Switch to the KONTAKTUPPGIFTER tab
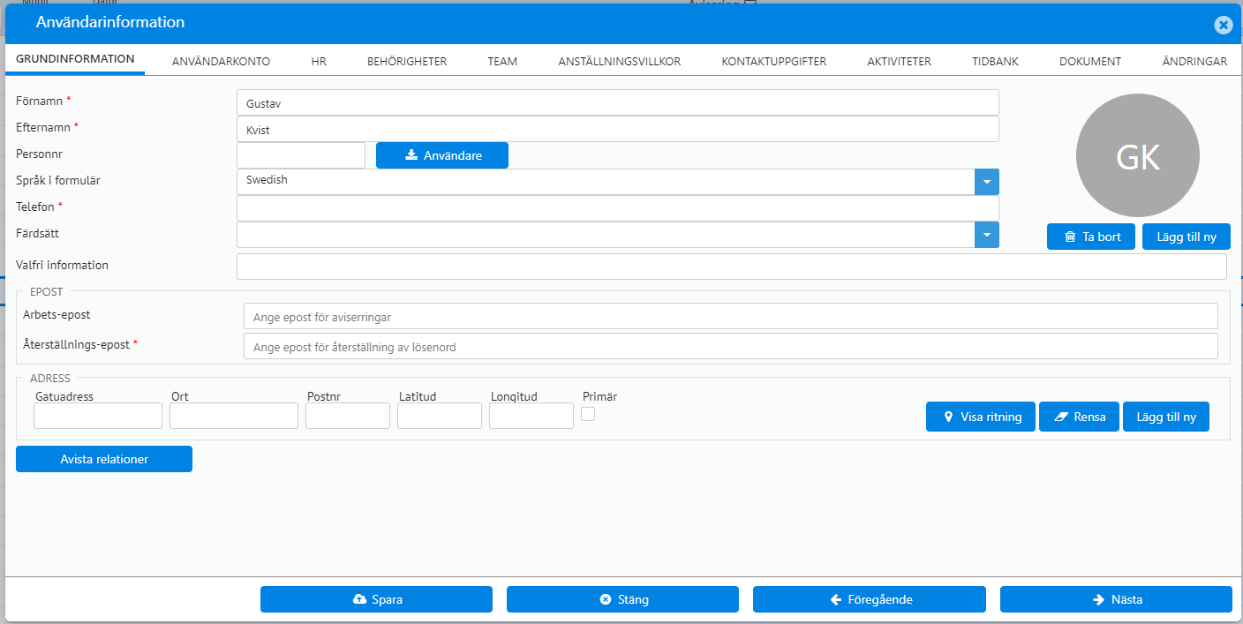Screen dimensions: 1243x624 tap(774, 61)
